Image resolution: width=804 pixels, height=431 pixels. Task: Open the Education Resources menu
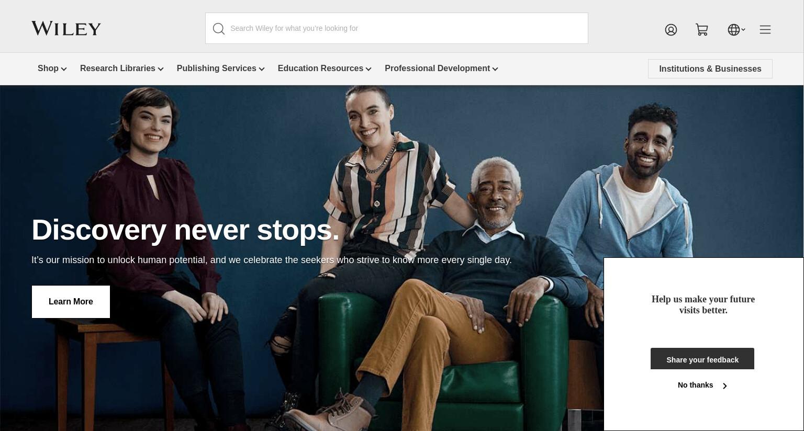coord(325,69)
